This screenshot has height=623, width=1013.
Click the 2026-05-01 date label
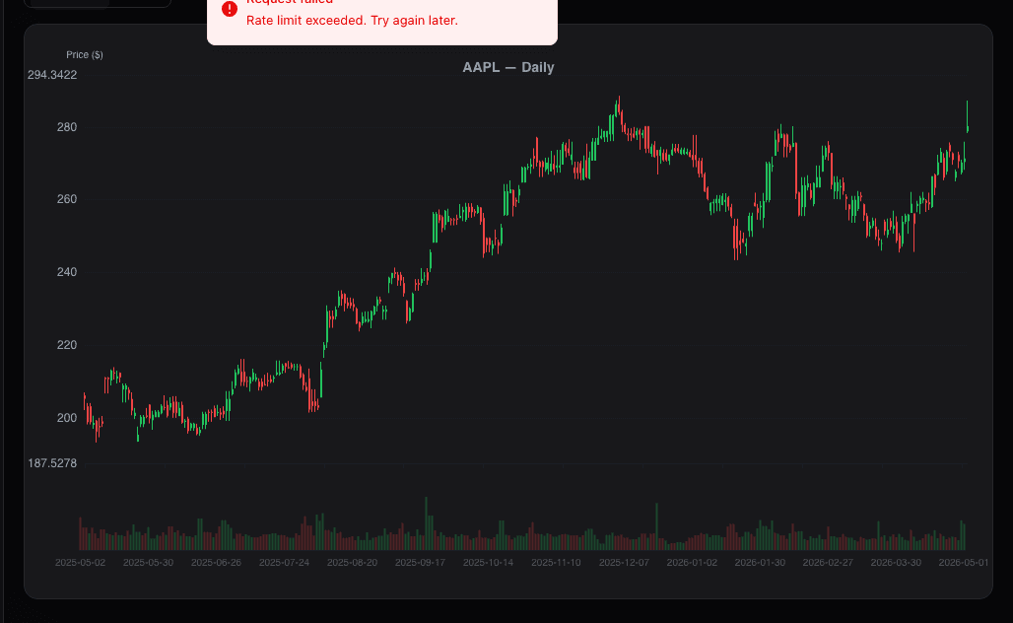964,563
